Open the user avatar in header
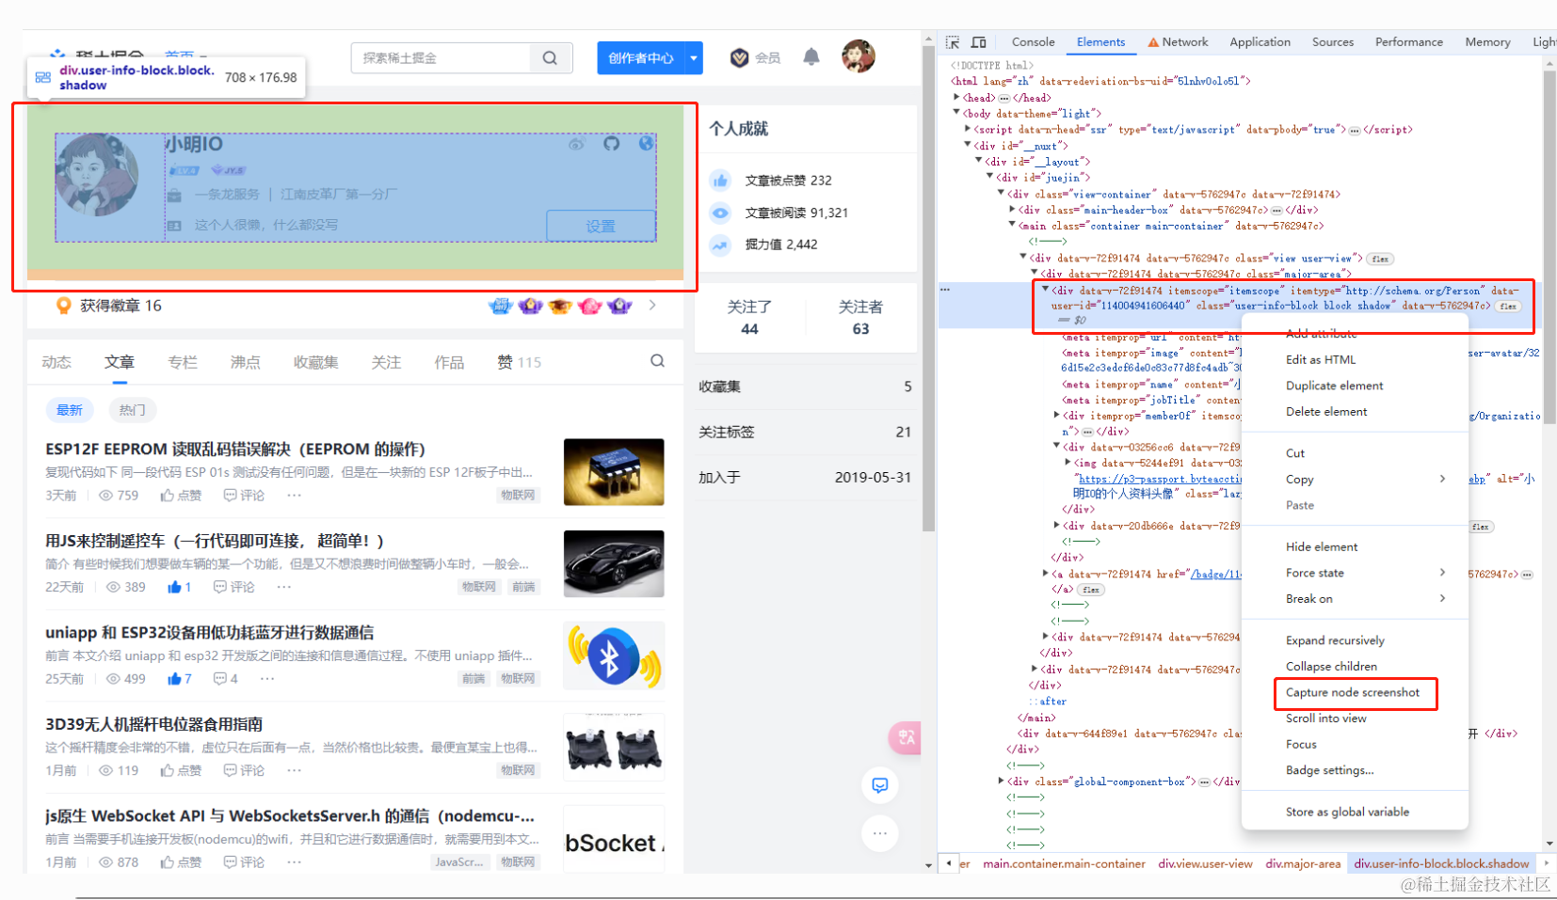The width and height of the screenshot is (1557, 900). pyautogui.click(x=859, y=56)
